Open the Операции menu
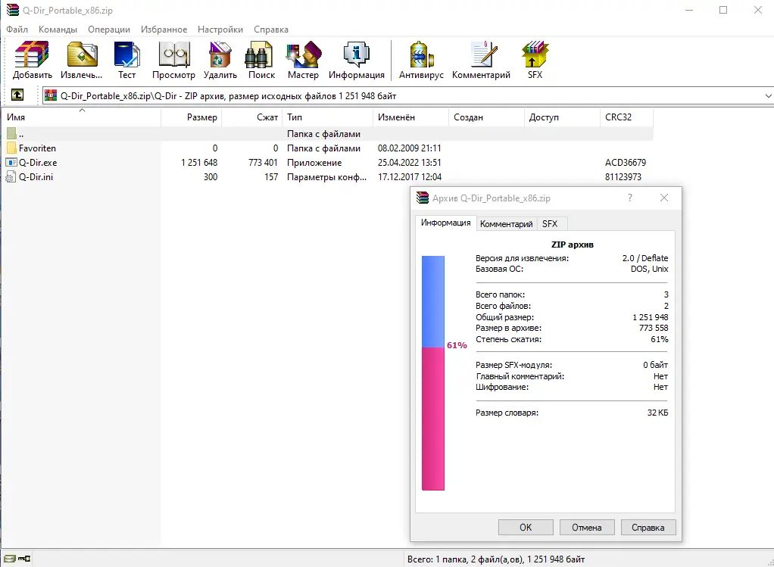Screen dimensions: 774x567 (109, 30)
